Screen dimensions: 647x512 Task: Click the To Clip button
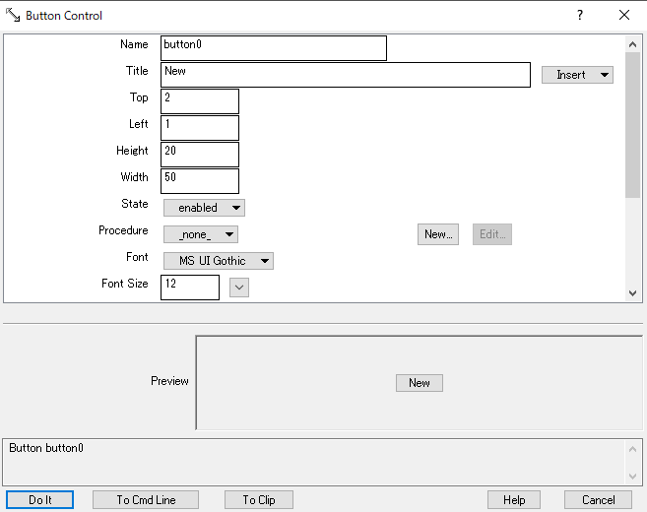[x=259, y=500]
